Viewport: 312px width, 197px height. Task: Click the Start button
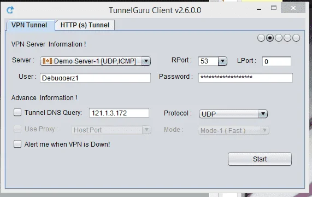pyautogui.click(x=260, y=159)
